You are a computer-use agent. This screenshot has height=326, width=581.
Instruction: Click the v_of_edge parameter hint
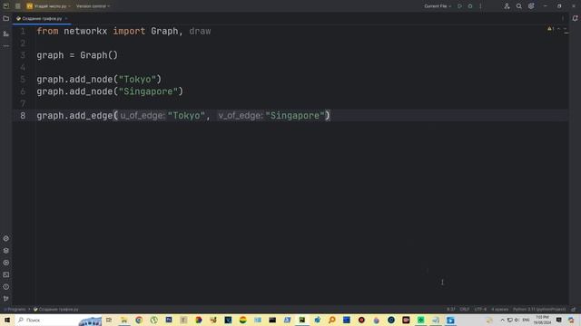240,116
